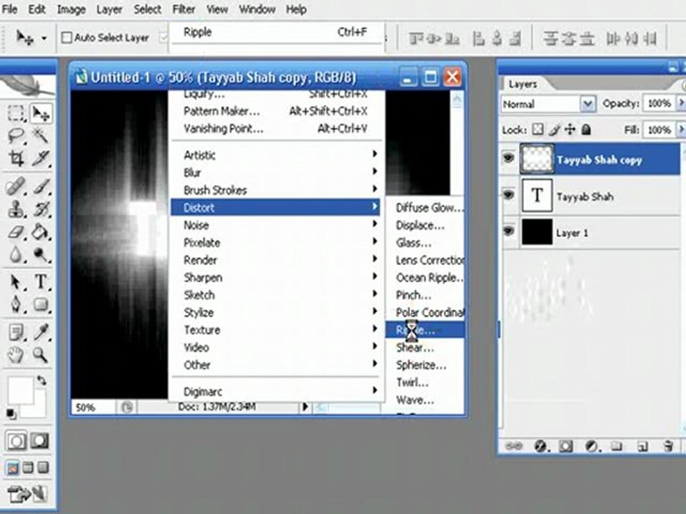The width and height of the screenshot is (686, 514).
Task: Select the Dodge tool
Action: (x=41, y=254)
